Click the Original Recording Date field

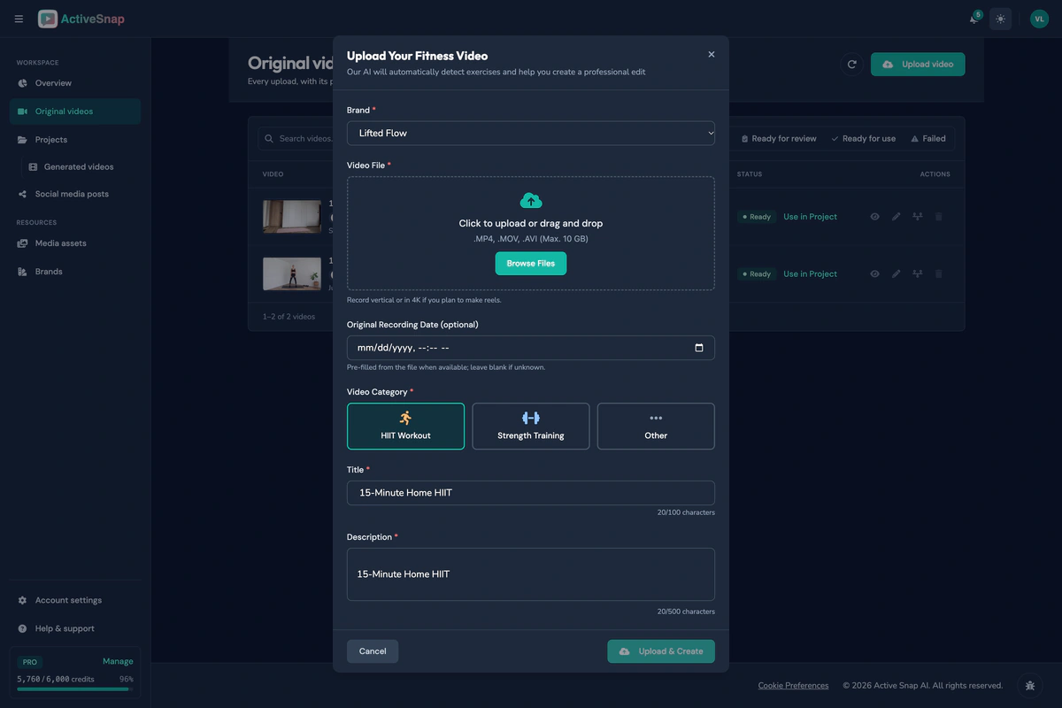click(x=531, y=348)
